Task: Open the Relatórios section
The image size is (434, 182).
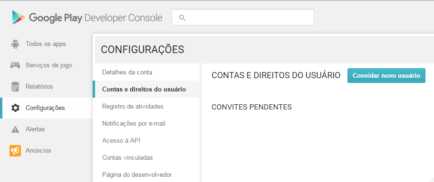Action: 39,86
